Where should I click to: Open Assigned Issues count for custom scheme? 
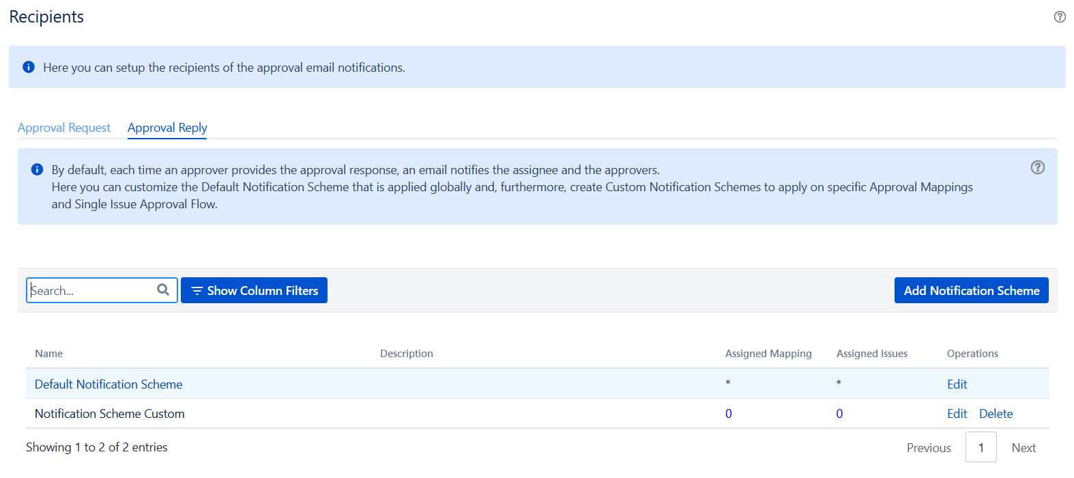tap(839, 414)
